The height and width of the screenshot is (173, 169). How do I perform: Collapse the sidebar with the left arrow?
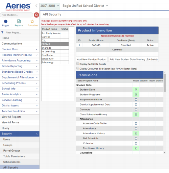point(36,6)
